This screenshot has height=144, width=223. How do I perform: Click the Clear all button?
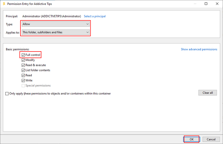tap(208, 93)
